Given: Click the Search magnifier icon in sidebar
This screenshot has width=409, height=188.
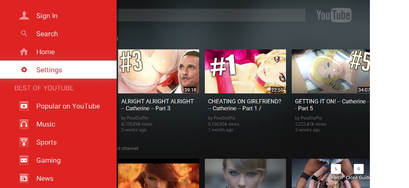Looking at the screenshot, I should [24, 34].
